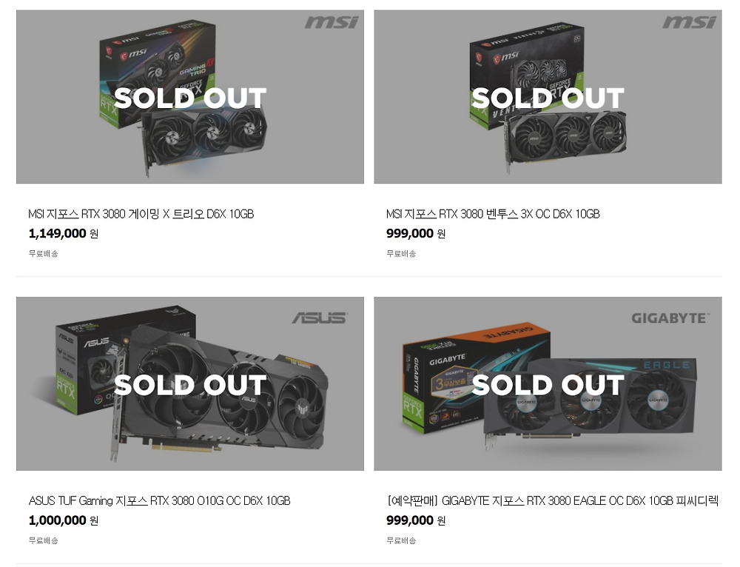Click the 999,000 원 price under MSI 벤투스
This screenshot has width=740, height=567.
click(415, 234)
